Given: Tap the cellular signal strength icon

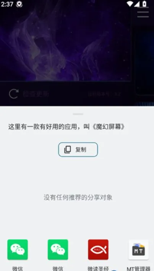Looking at the screenshot, I should 137,4.
